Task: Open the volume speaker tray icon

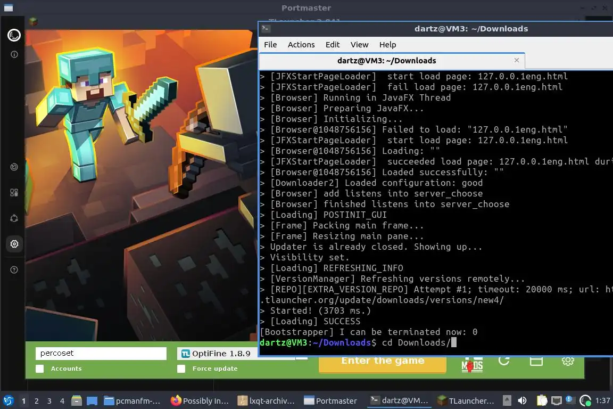Action: tap(522, 400)
